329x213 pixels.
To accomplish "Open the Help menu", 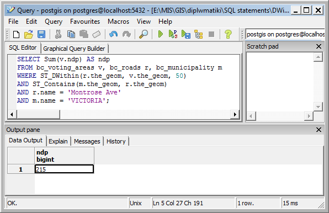I will point(165,22).
